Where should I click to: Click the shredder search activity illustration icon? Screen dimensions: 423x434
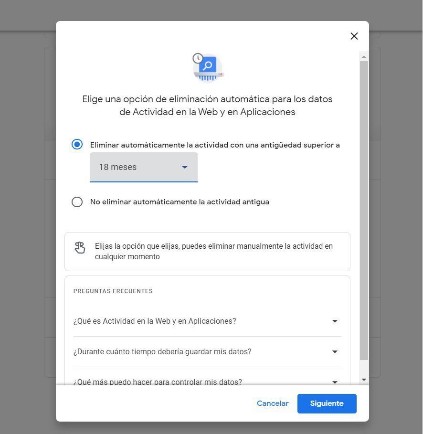(x=208, y=68)
